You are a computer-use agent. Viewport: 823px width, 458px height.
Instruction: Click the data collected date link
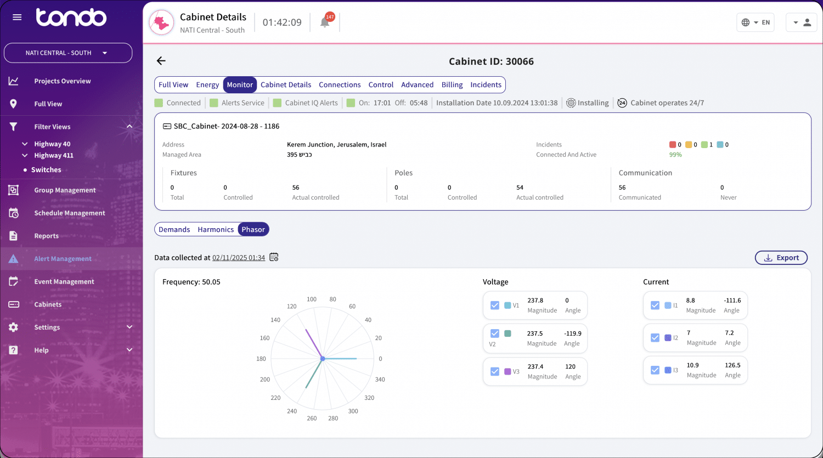pyautogui.click(x=238, y=258)
